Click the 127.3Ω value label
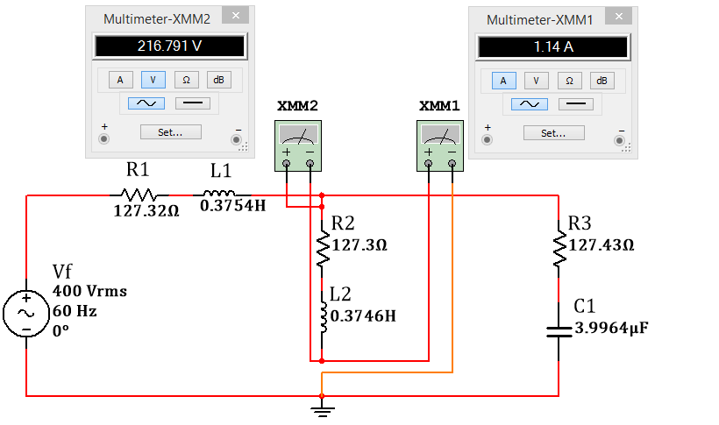 tap(359, 244)
